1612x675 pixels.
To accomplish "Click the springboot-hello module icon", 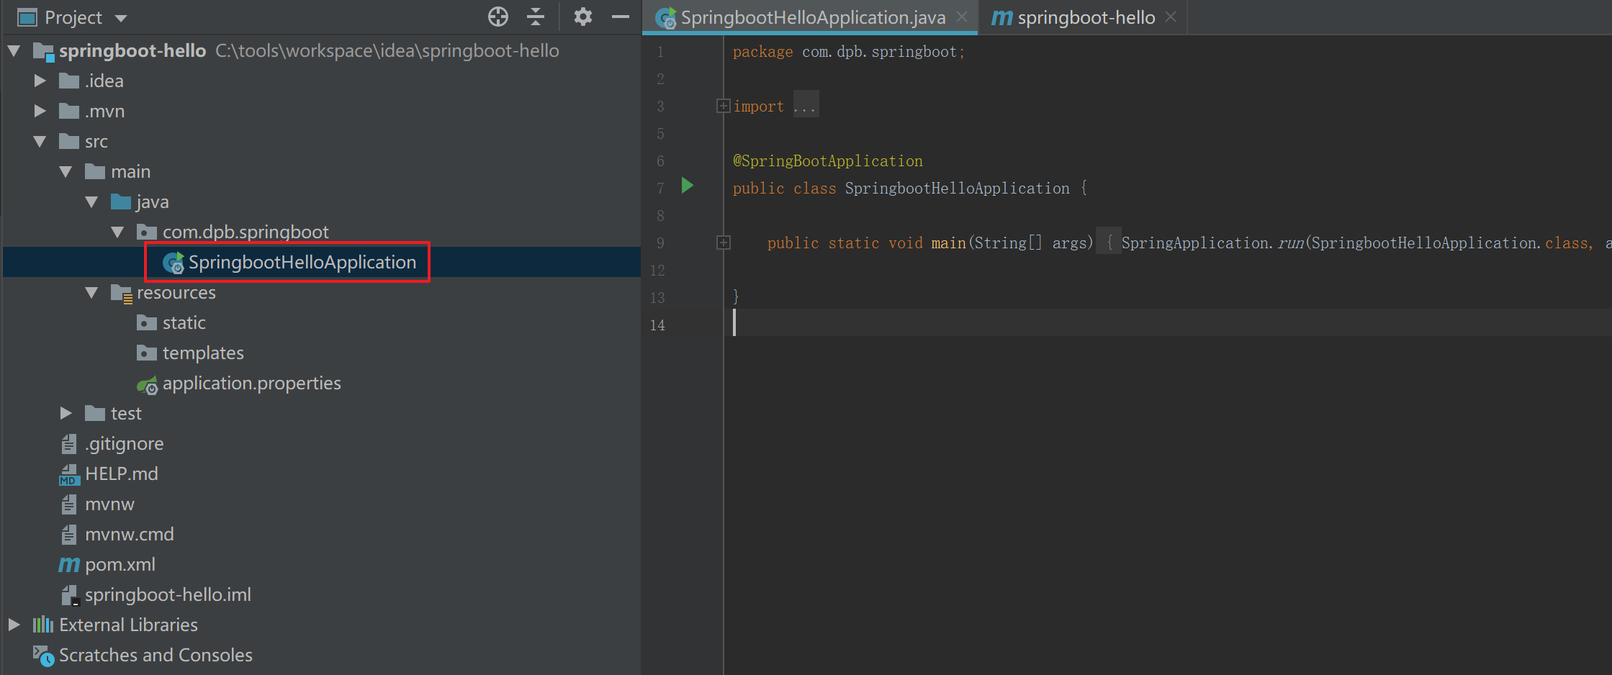I will [43, 51].
